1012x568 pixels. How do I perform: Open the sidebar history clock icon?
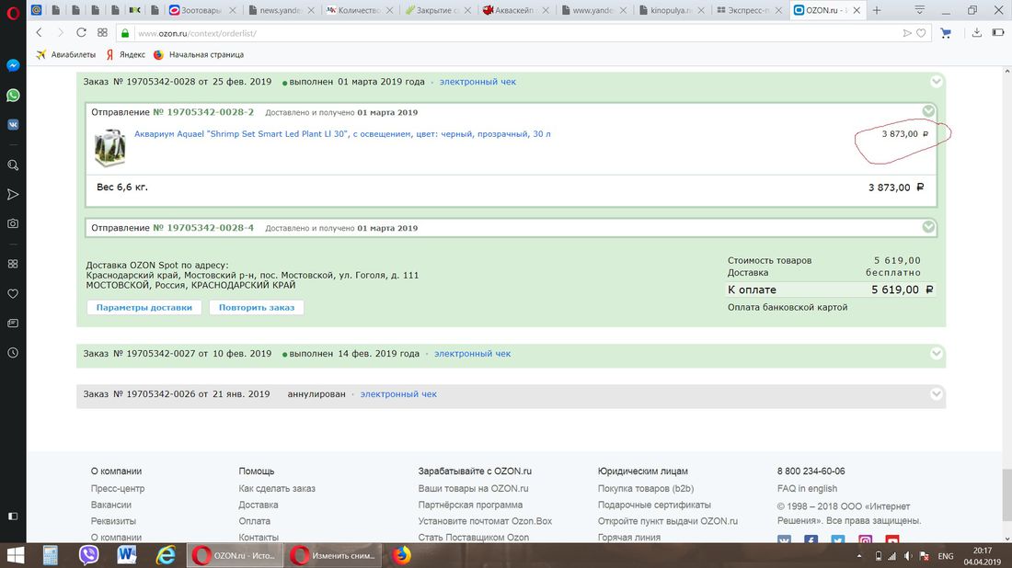[13, 353]
